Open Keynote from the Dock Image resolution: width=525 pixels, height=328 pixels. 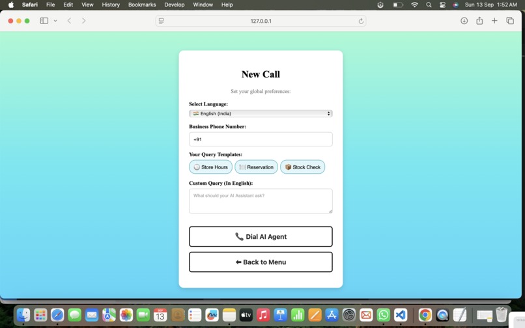[x=280, y=315]
